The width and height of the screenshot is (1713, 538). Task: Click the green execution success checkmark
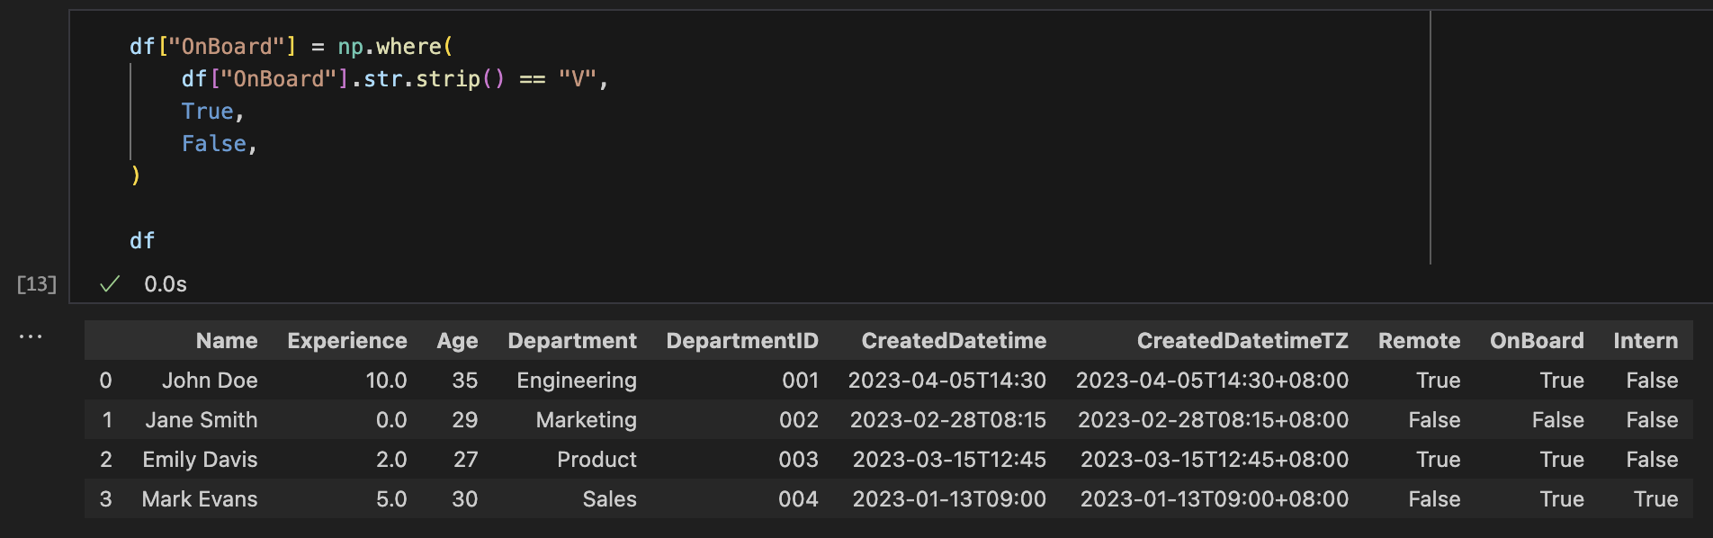(x=110, y=284)
